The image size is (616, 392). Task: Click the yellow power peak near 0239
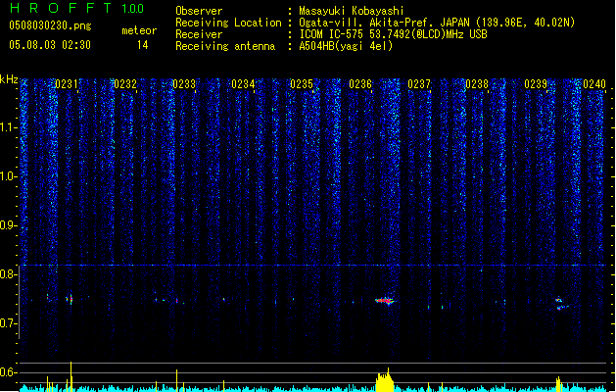558,384
